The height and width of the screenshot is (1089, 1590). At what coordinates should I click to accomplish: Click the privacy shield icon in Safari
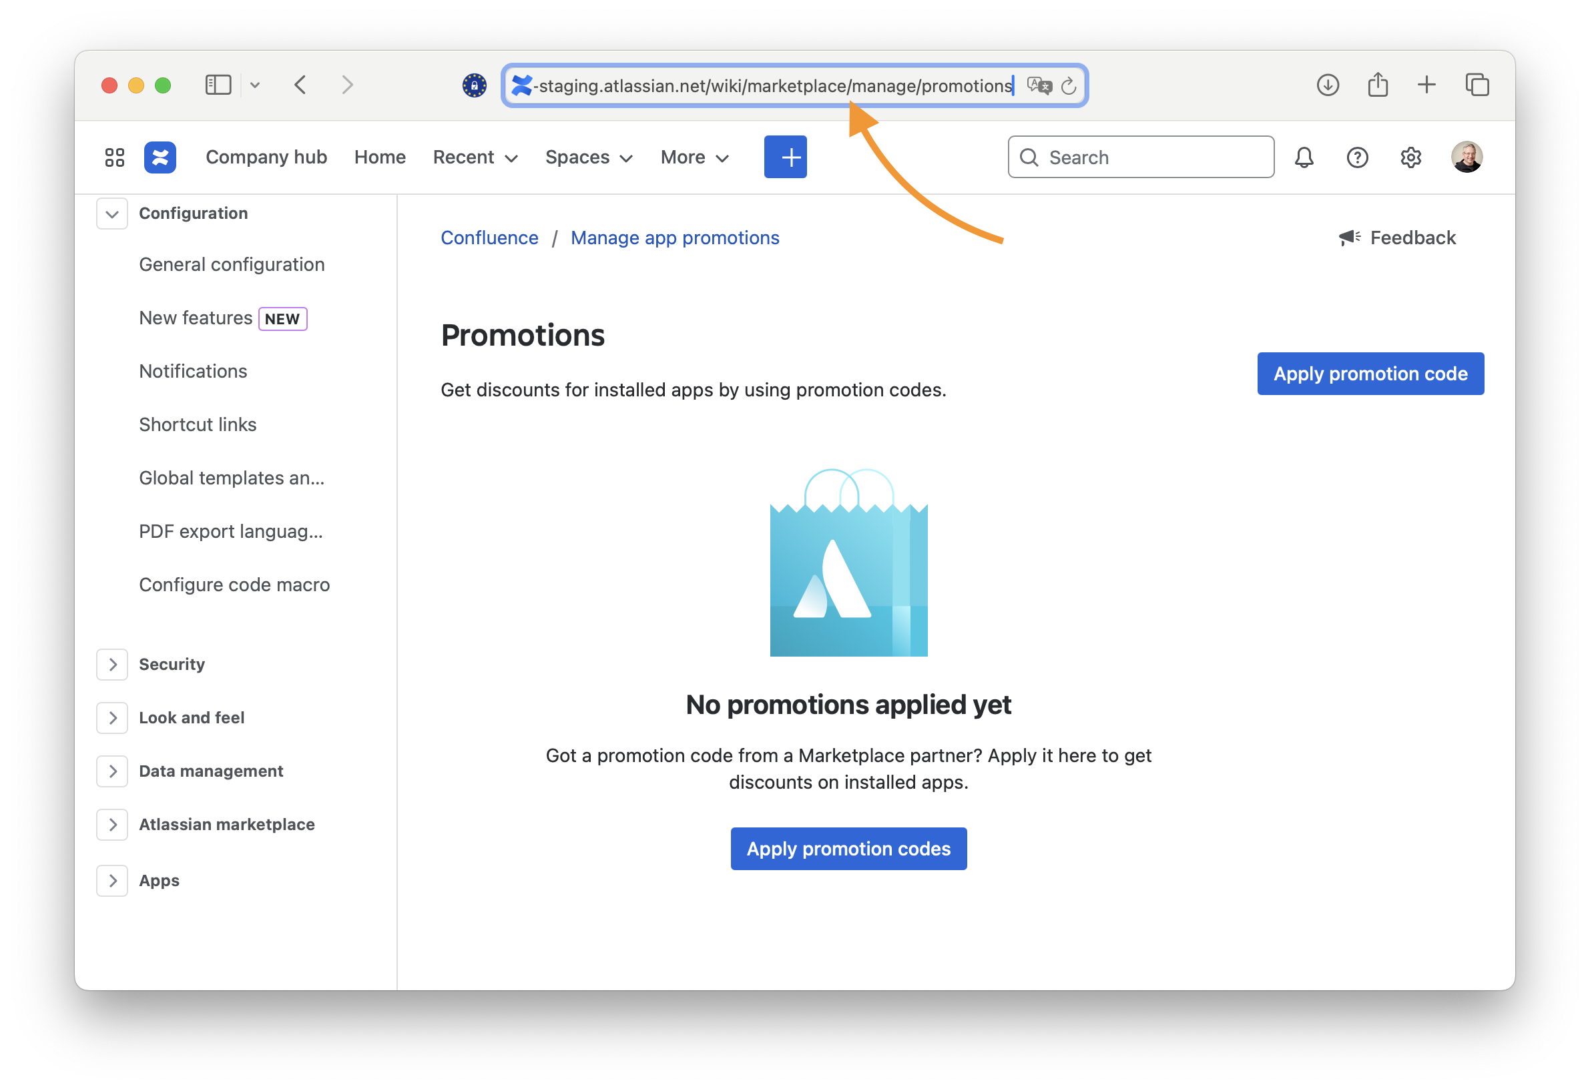474,85
